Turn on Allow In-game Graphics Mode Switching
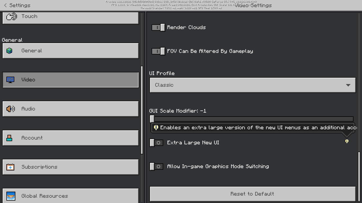Viewport: 362px width, 203px height. tap(156, 167)
